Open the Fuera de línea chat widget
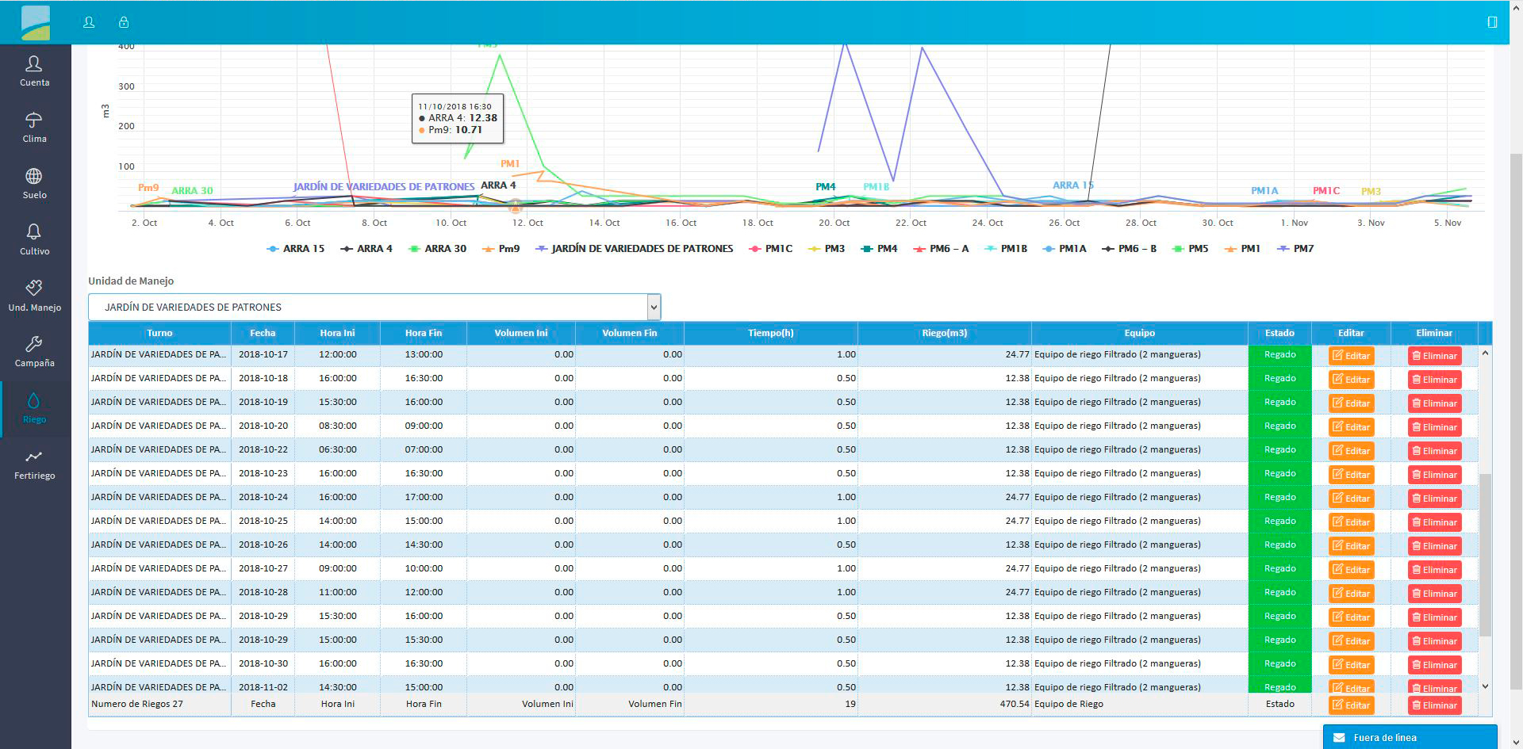 [1410, 737]
